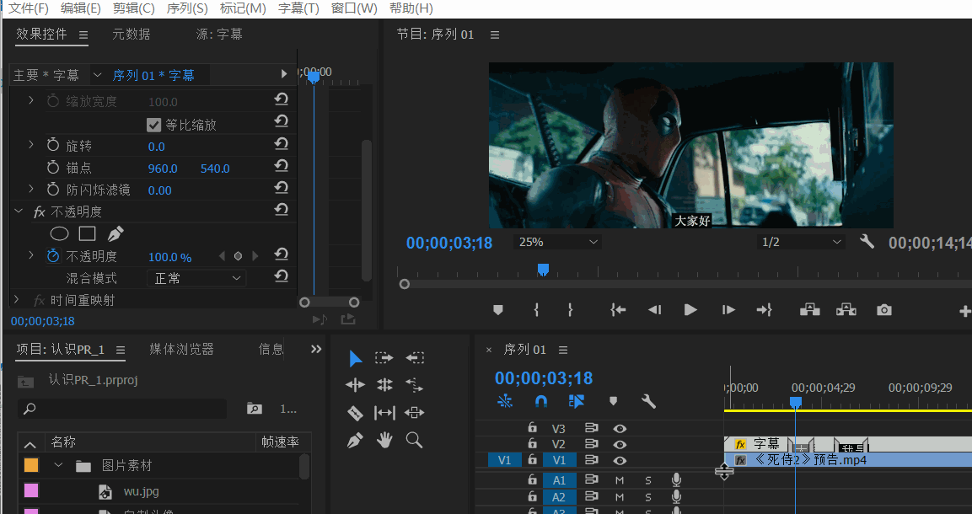The height and width of the screenshot is (514, 972).
Task: Click the program monitor playhead
Action: 543,270
